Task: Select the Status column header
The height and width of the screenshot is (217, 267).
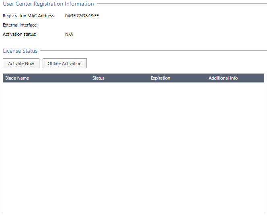Action: 98,78
